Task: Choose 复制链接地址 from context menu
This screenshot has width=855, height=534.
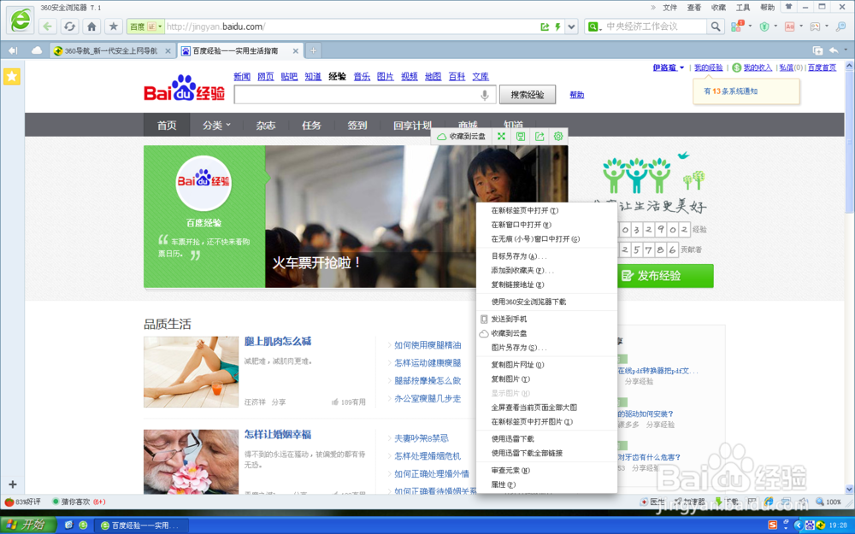Action: point(546,285)
